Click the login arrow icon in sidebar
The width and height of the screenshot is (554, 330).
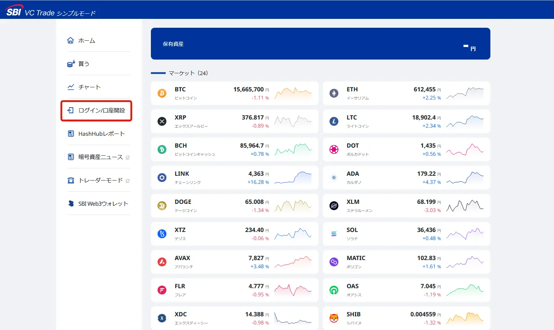(71, 110)
